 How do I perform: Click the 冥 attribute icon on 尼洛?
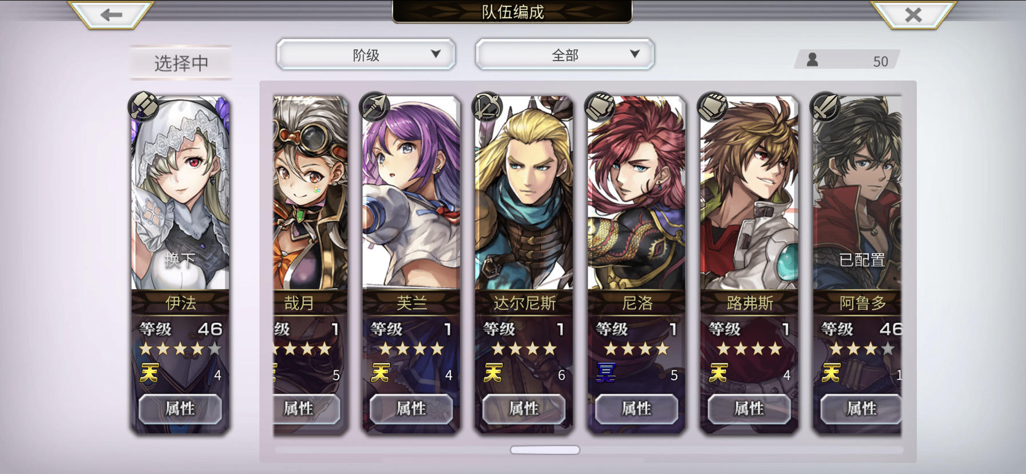605,373
